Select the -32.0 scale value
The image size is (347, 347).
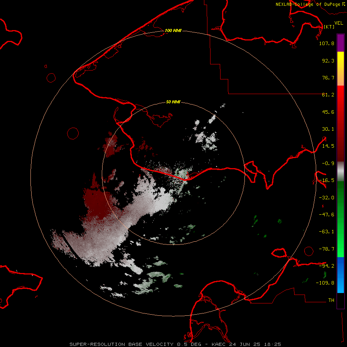(x=327, y=198)
